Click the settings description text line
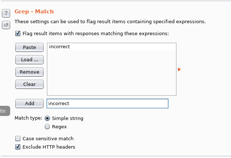Viewport: 231px width, 158px height. click(x=110, y=22)
